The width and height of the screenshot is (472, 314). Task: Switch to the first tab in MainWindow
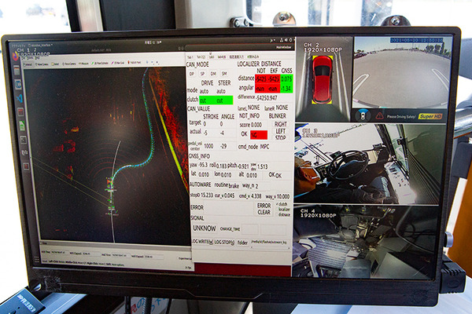click(x=191, y=57)
